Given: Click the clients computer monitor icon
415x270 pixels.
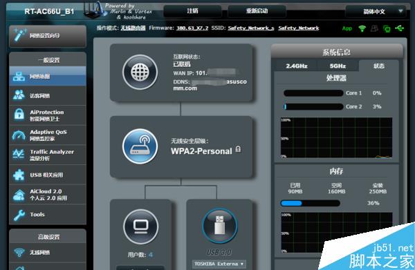Looking at the screenshot, I should (x=141, y=226).
